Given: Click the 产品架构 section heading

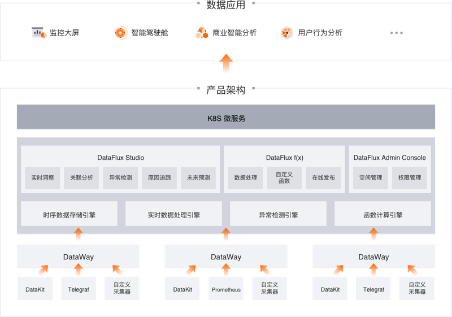Looking at the screenshot, I should (x=225, y=90).
